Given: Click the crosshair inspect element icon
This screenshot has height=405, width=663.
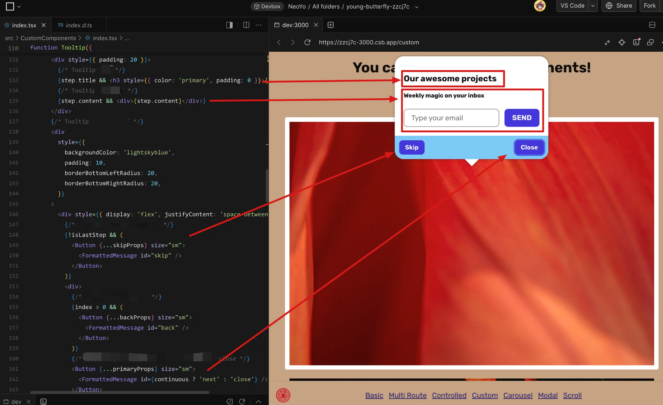Looking at the screenshot, I should [622, 42].
